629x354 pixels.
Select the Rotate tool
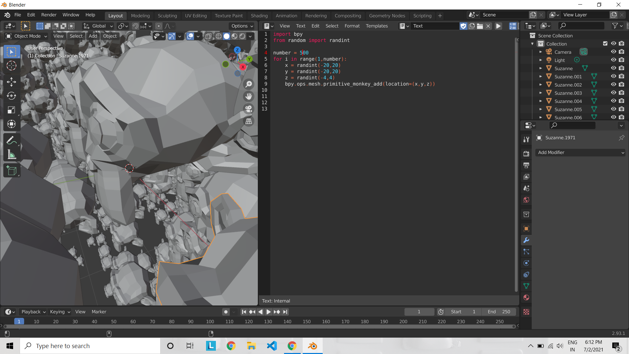[x=11, y=96]
